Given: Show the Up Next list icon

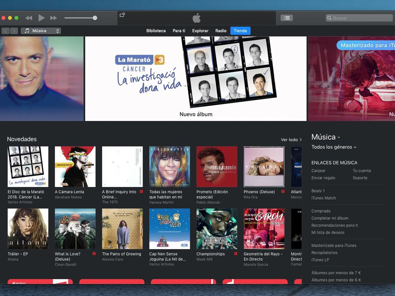Looking at the screenshot, I should pyautogui.click(x=287, y=18).
